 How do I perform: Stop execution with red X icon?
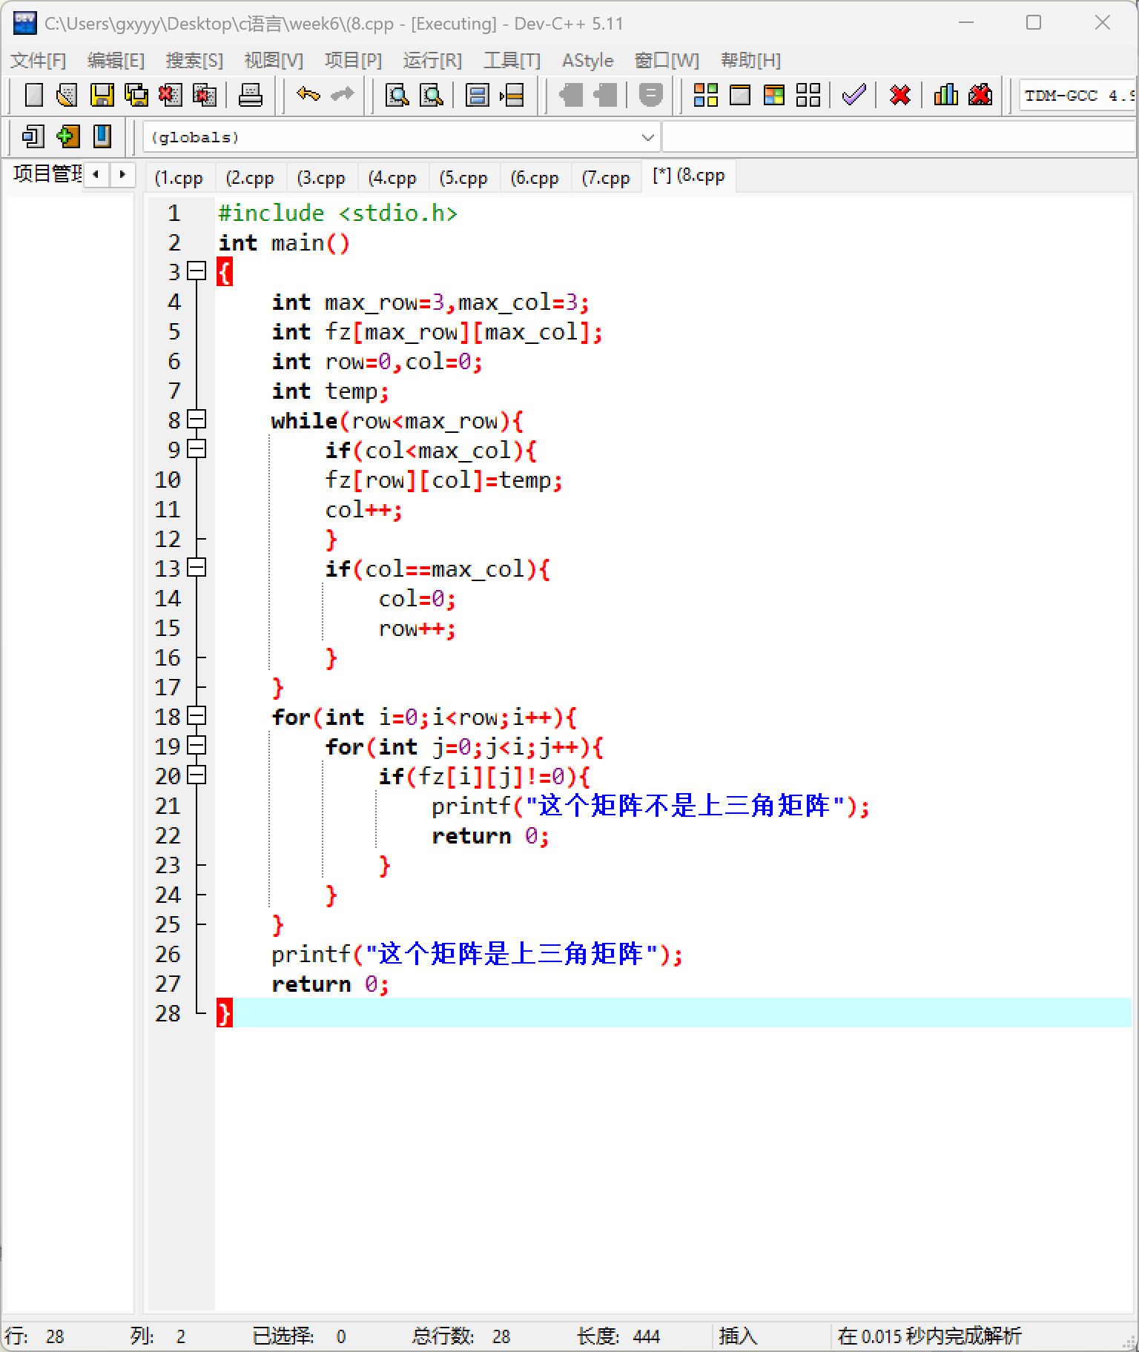(x=899, y=95)
